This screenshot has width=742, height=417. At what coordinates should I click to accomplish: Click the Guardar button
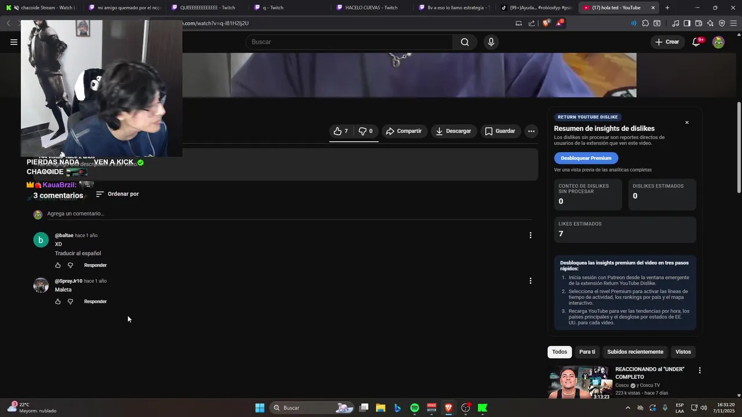click(500, 131)
